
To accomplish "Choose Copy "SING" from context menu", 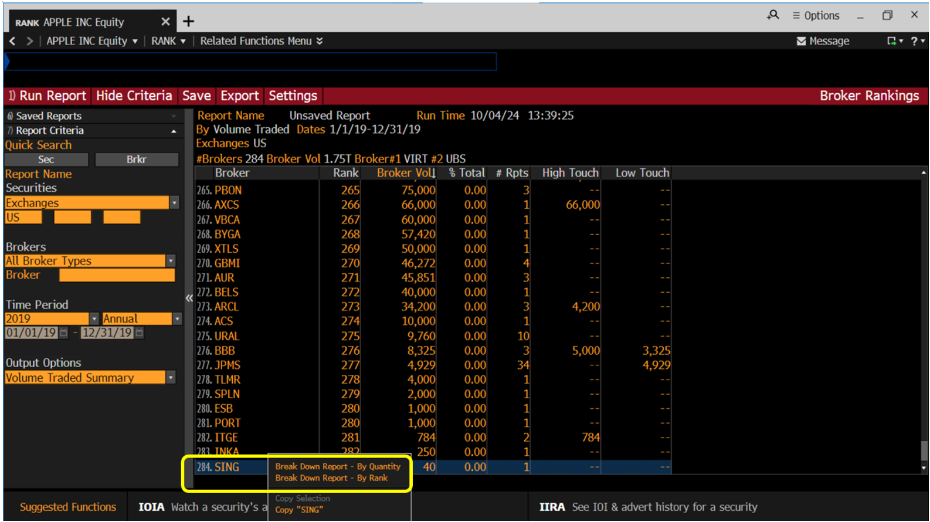I will (x=299, y=510).
